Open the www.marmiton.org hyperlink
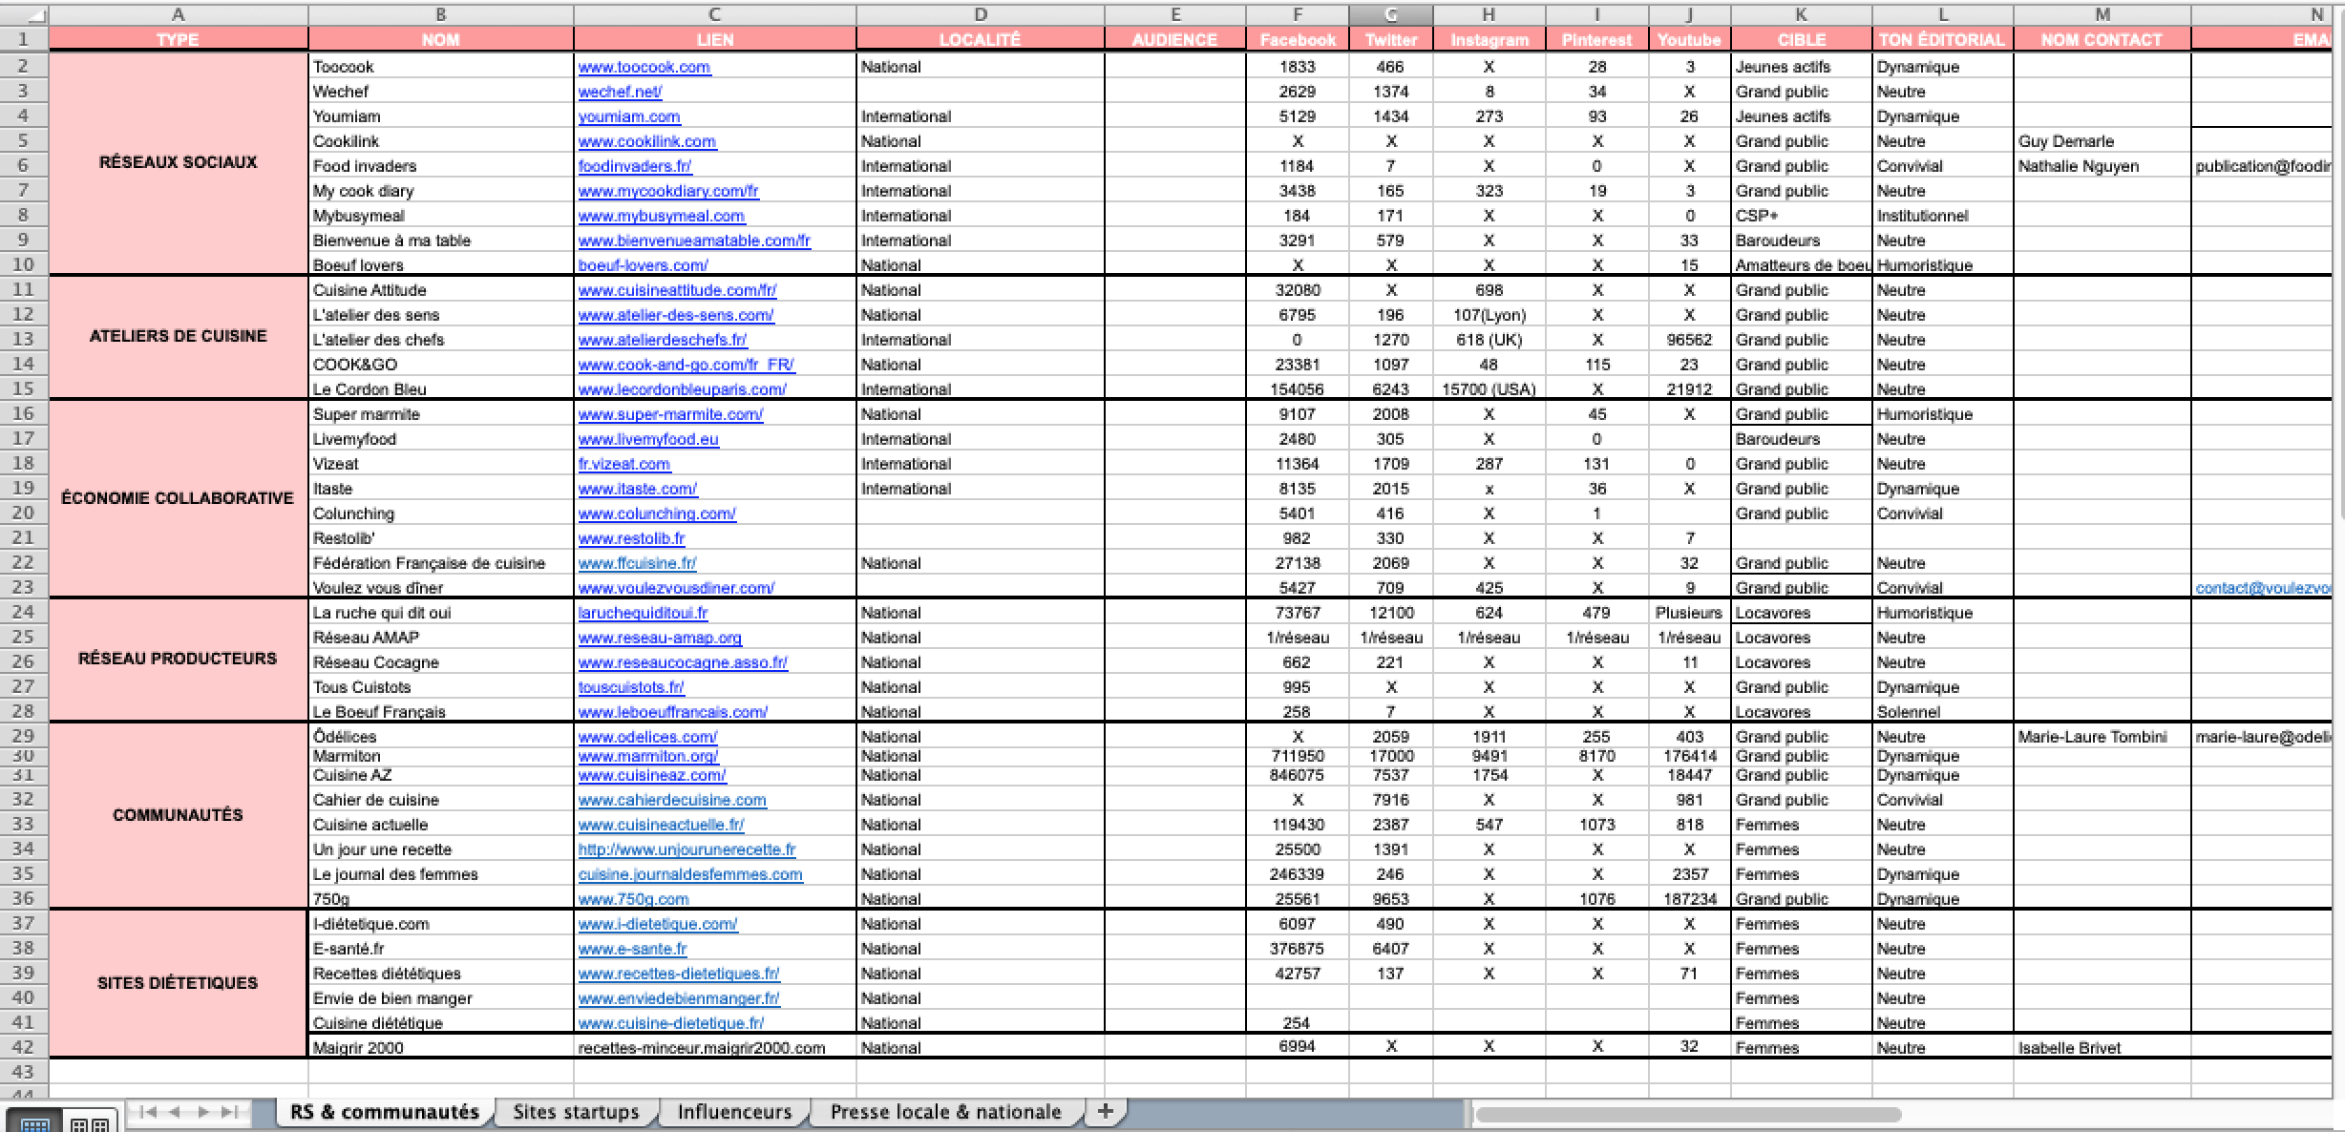The width and height of the screenshot is (2345, 1132). pyautogui.click(x=650, y=755)
